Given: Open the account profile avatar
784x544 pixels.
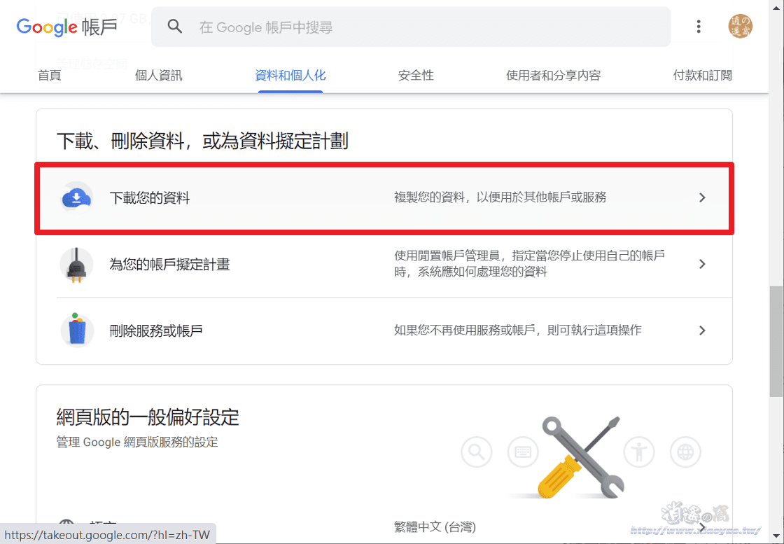Looking at the screenshot, I should 740,27.
